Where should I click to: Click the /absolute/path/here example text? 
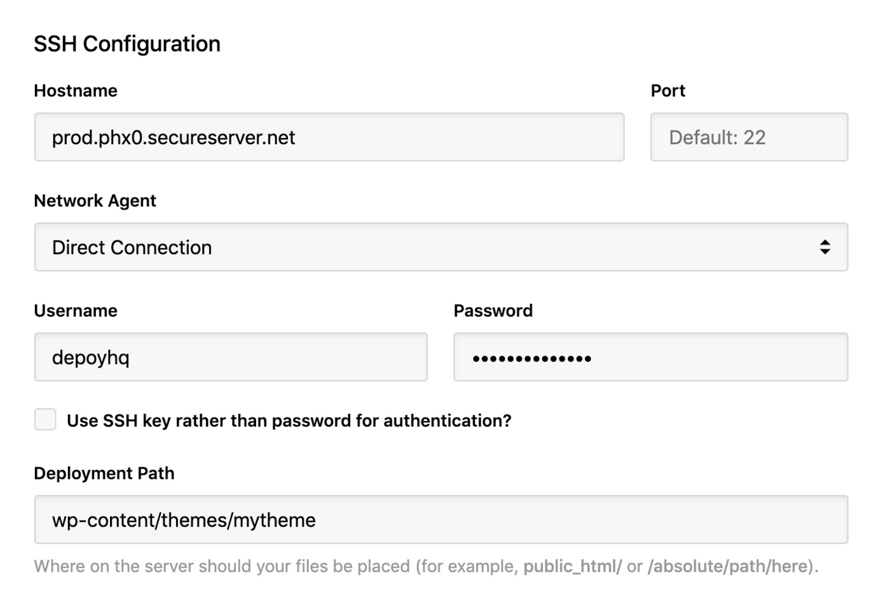pos(727,567)
